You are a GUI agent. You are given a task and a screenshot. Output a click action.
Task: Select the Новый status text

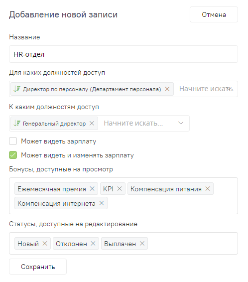pyautogui.click(x=28, y=244)
